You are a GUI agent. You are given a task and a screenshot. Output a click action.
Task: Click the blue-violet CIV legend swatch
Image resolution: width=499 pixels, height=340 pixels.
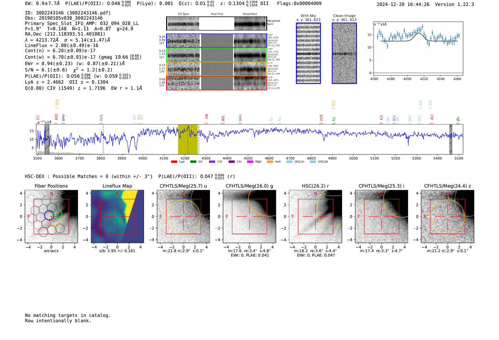click(x=212, y=162)
